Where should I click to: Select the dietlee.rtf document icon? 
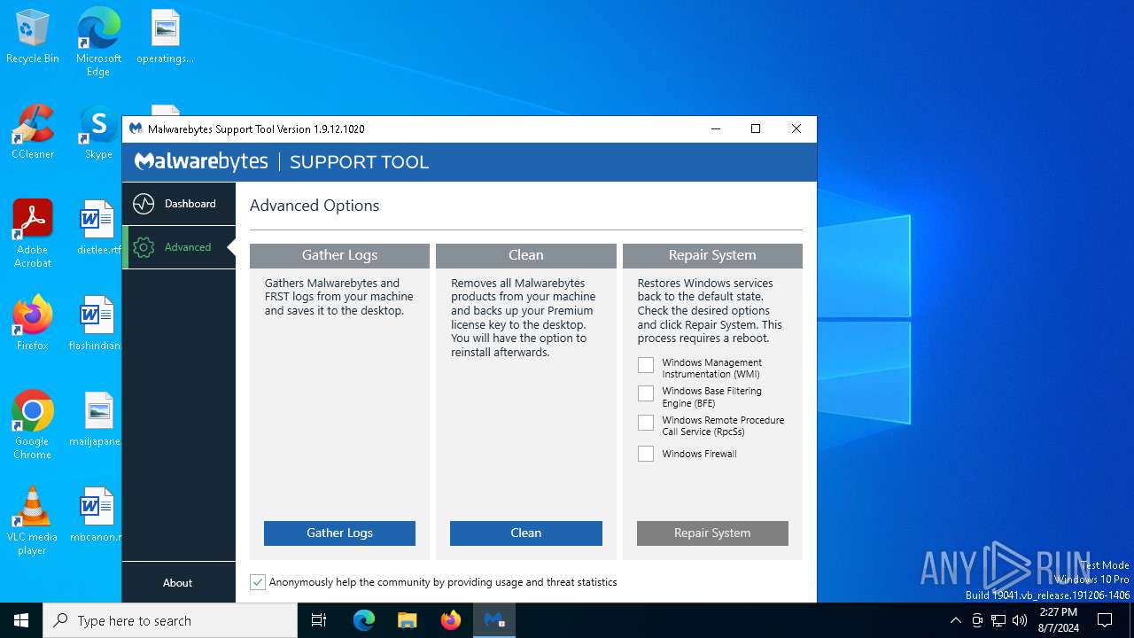click(98, 228)
